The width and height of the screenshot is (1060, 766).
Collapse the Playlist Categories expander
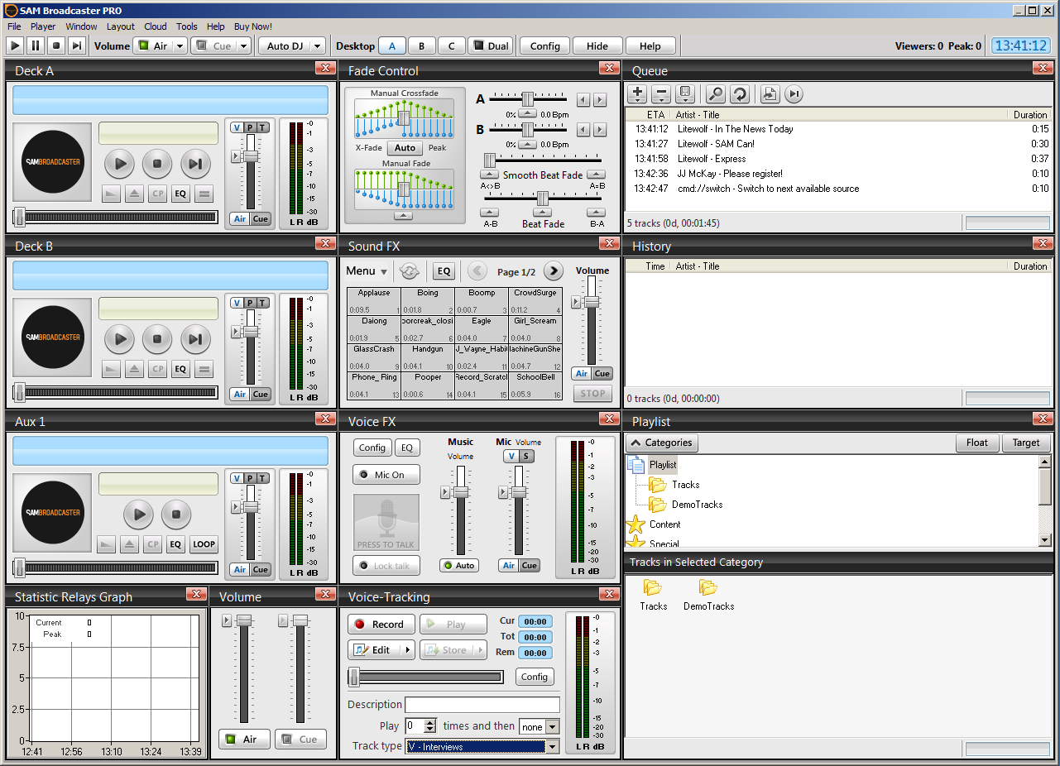[660, 443]
